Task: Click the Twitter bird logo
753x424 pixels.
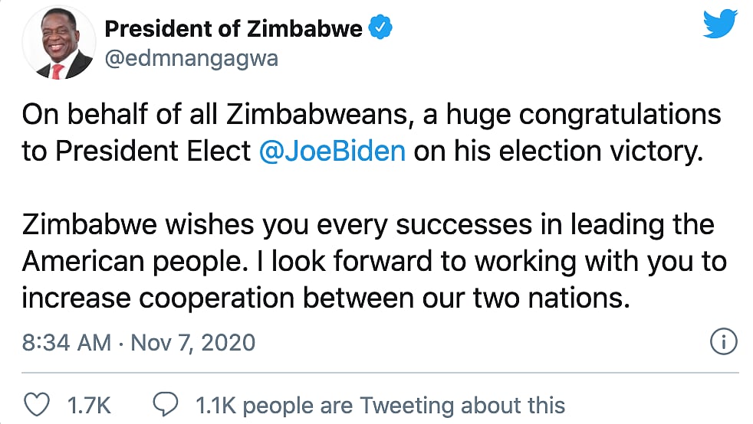Action: pos(720,24)
